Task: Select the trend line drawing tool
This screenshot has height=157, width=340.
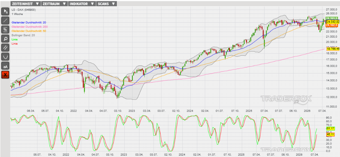Action: [x=5, y=20]
